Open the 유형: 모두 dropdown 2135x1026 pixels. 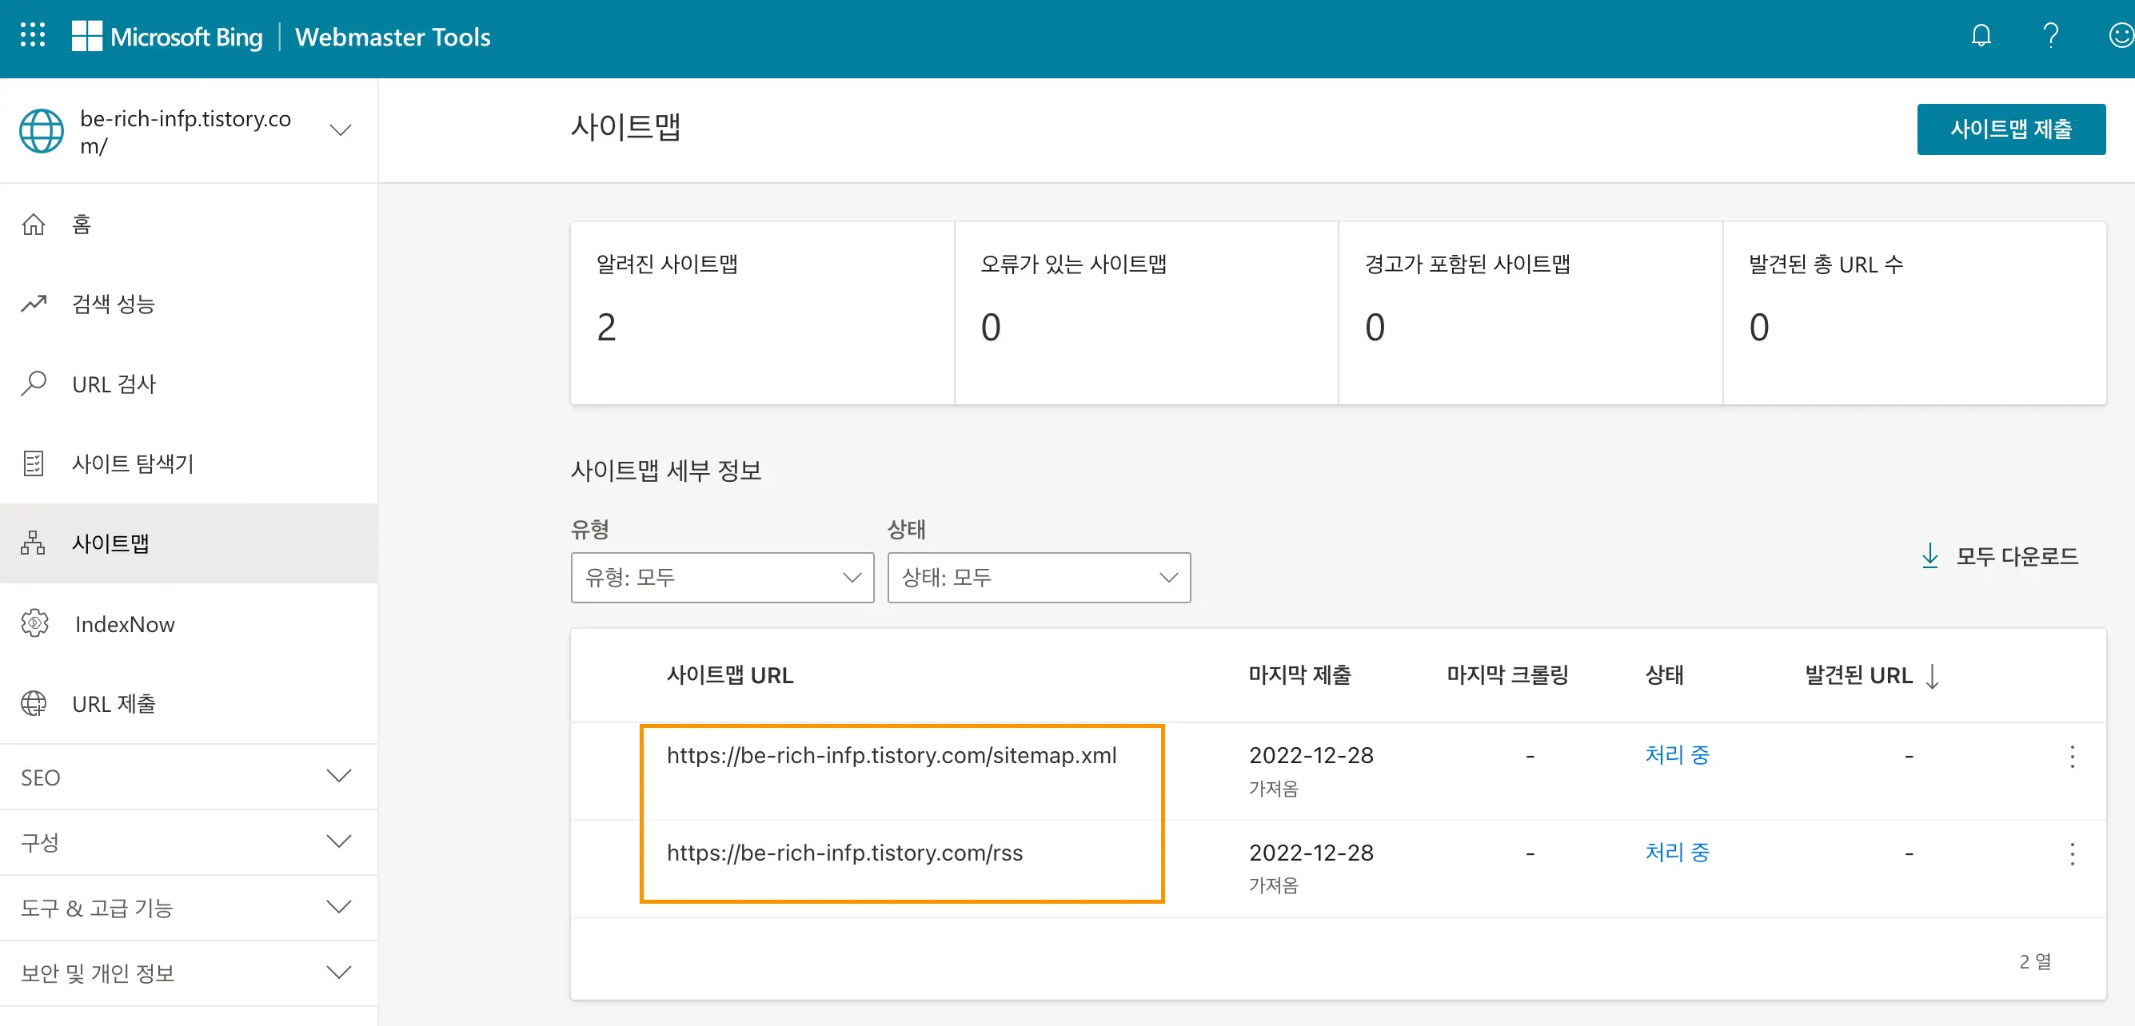coord(722,577)
